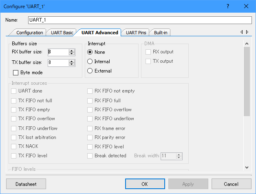Image resolution: width=256 pixels, height=194 pixels.
Task: Decrease RX buffer size with down arrow
Action: point(72,54)
